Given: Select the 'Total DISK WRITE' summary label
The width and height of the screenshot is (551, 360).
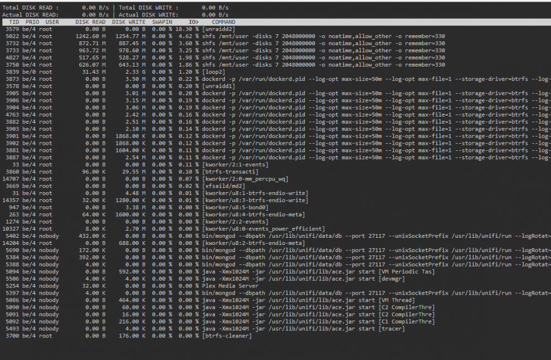Looking at the screenshot, I should (x=148, y=7).
